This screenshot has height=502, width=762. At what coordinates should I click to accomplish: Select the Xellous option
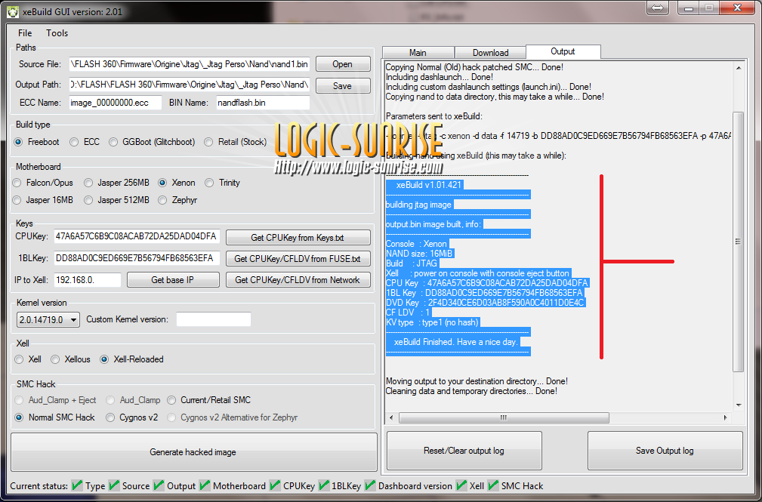coord(71,359)
